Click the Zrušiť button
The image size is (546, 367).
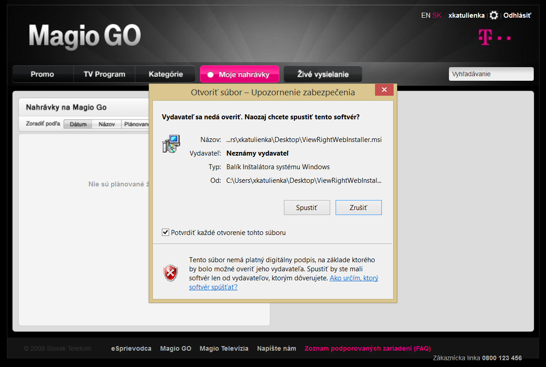point(358,207)
